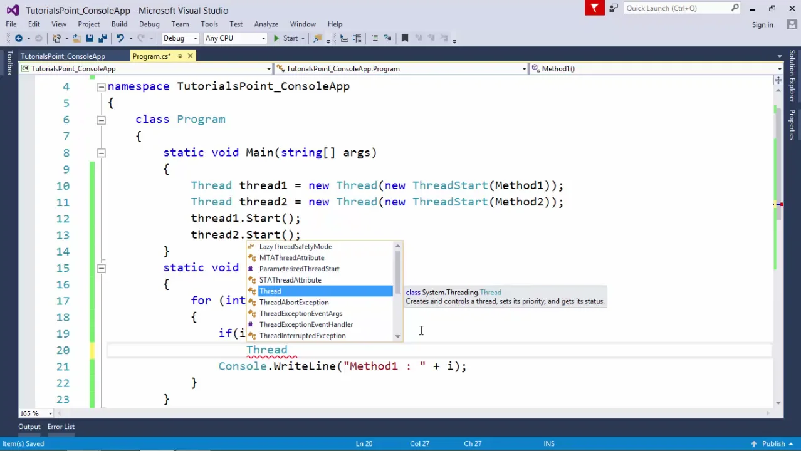Open the Properties side panel

pos(792,125)
